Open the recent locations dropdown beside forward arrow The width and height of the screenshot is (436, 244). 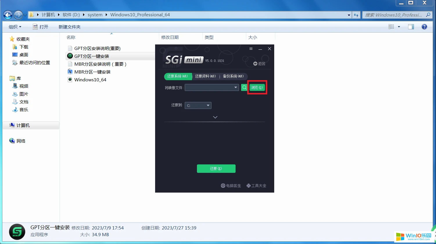pos(25,15)
